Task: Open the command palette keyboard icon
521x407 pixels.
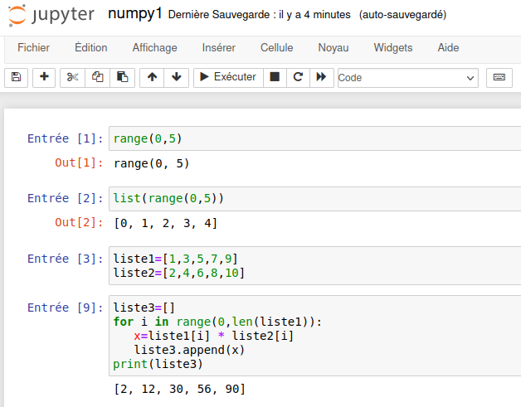Action: pyautogui.click(x=499, y=77)
